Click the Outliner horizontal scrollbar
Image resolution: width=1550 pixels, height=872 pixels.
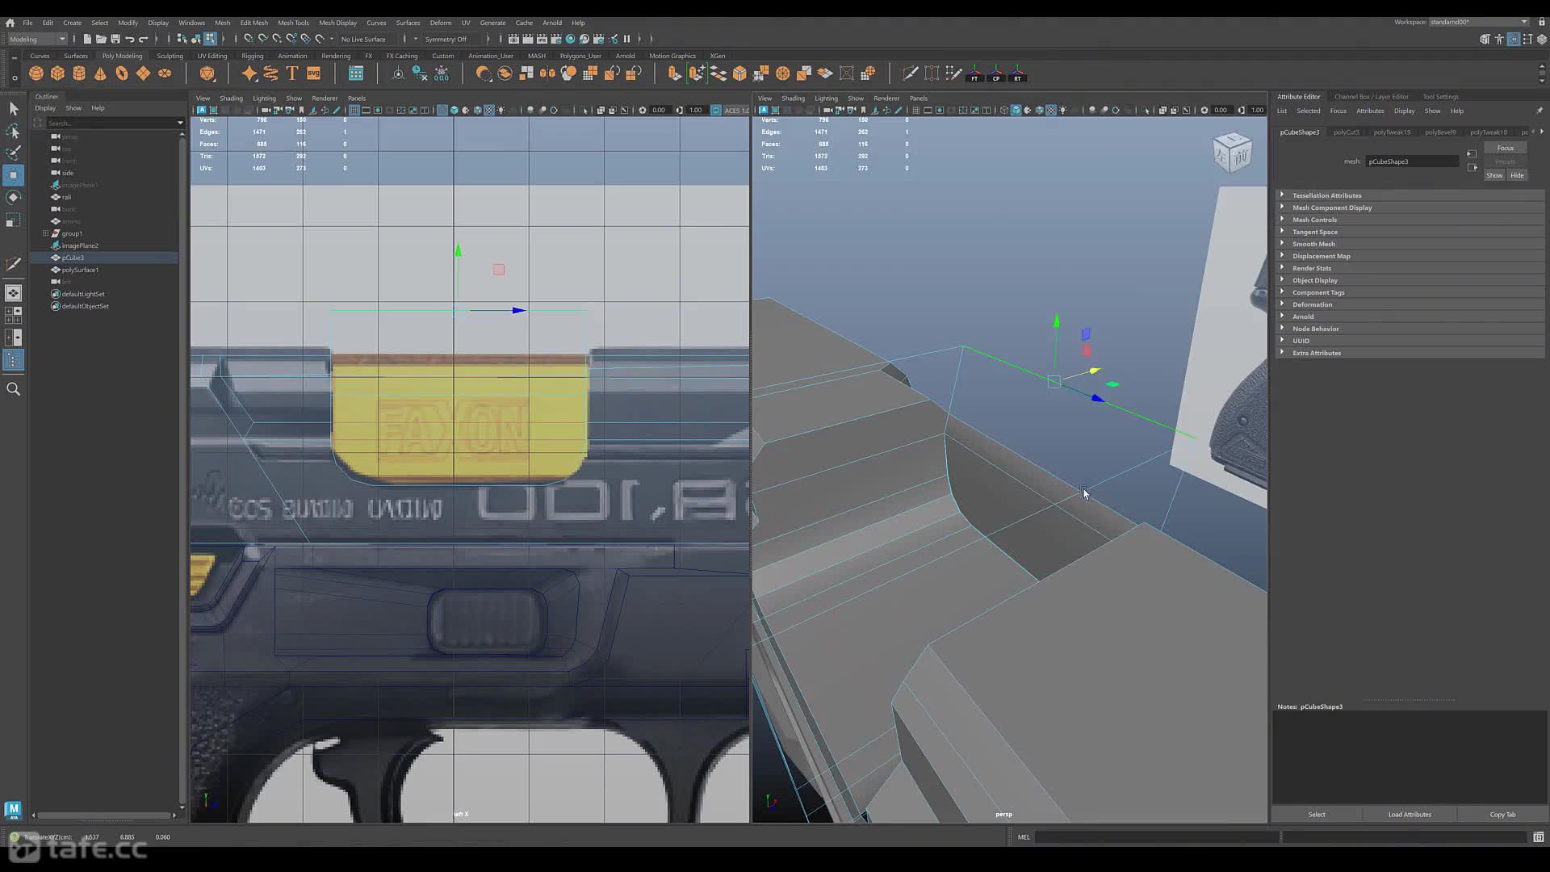pyautogui.click(x=103, y=815)
